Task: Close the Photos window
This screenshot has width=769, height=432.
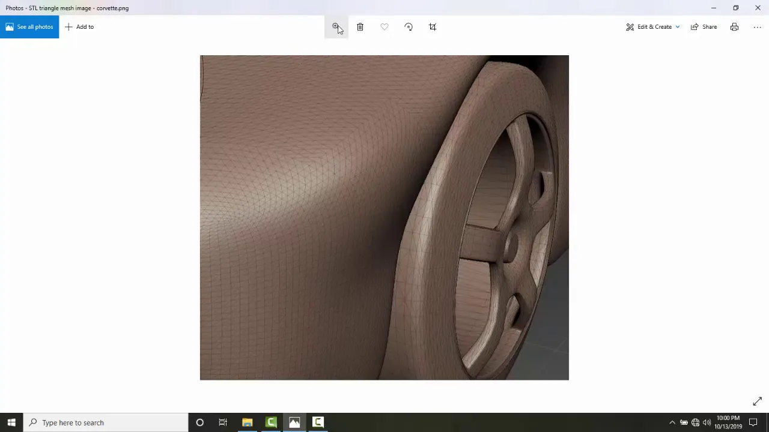Action: 758,8
